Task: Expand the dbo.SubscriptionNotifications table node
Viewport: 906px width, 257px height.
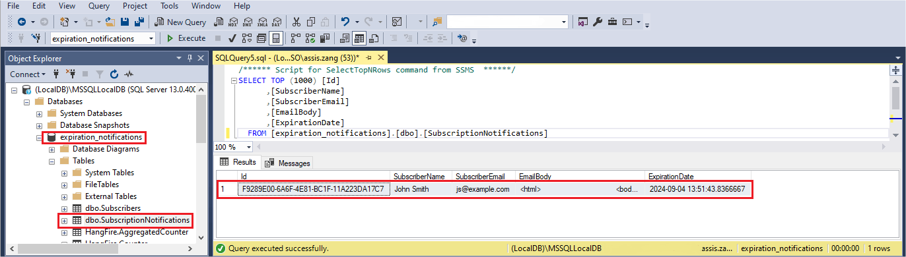Action: 64,220
